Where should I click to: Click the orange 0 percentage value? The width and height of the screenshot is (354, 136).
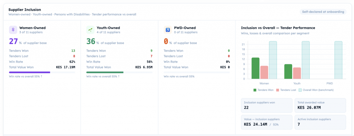pos(166,41)
